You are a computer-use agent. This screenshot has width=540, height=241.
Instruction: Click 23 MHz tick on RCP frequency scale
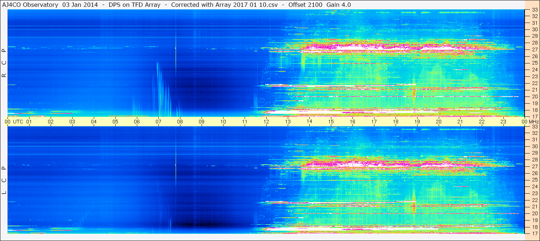coord(535,76)
